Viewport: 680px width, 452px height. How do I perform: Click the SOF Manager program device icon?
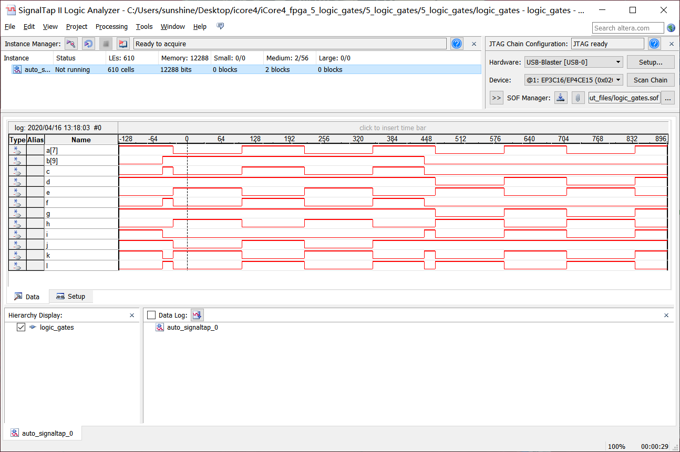tap(561, 98)
